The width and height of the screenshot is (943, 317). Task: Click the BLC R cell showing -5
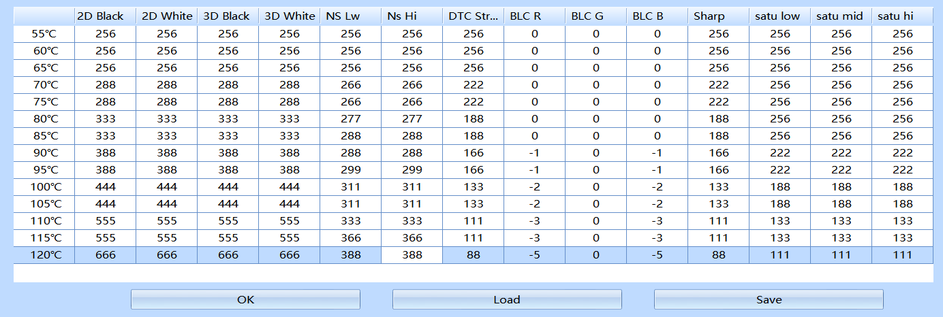(535, 255)
